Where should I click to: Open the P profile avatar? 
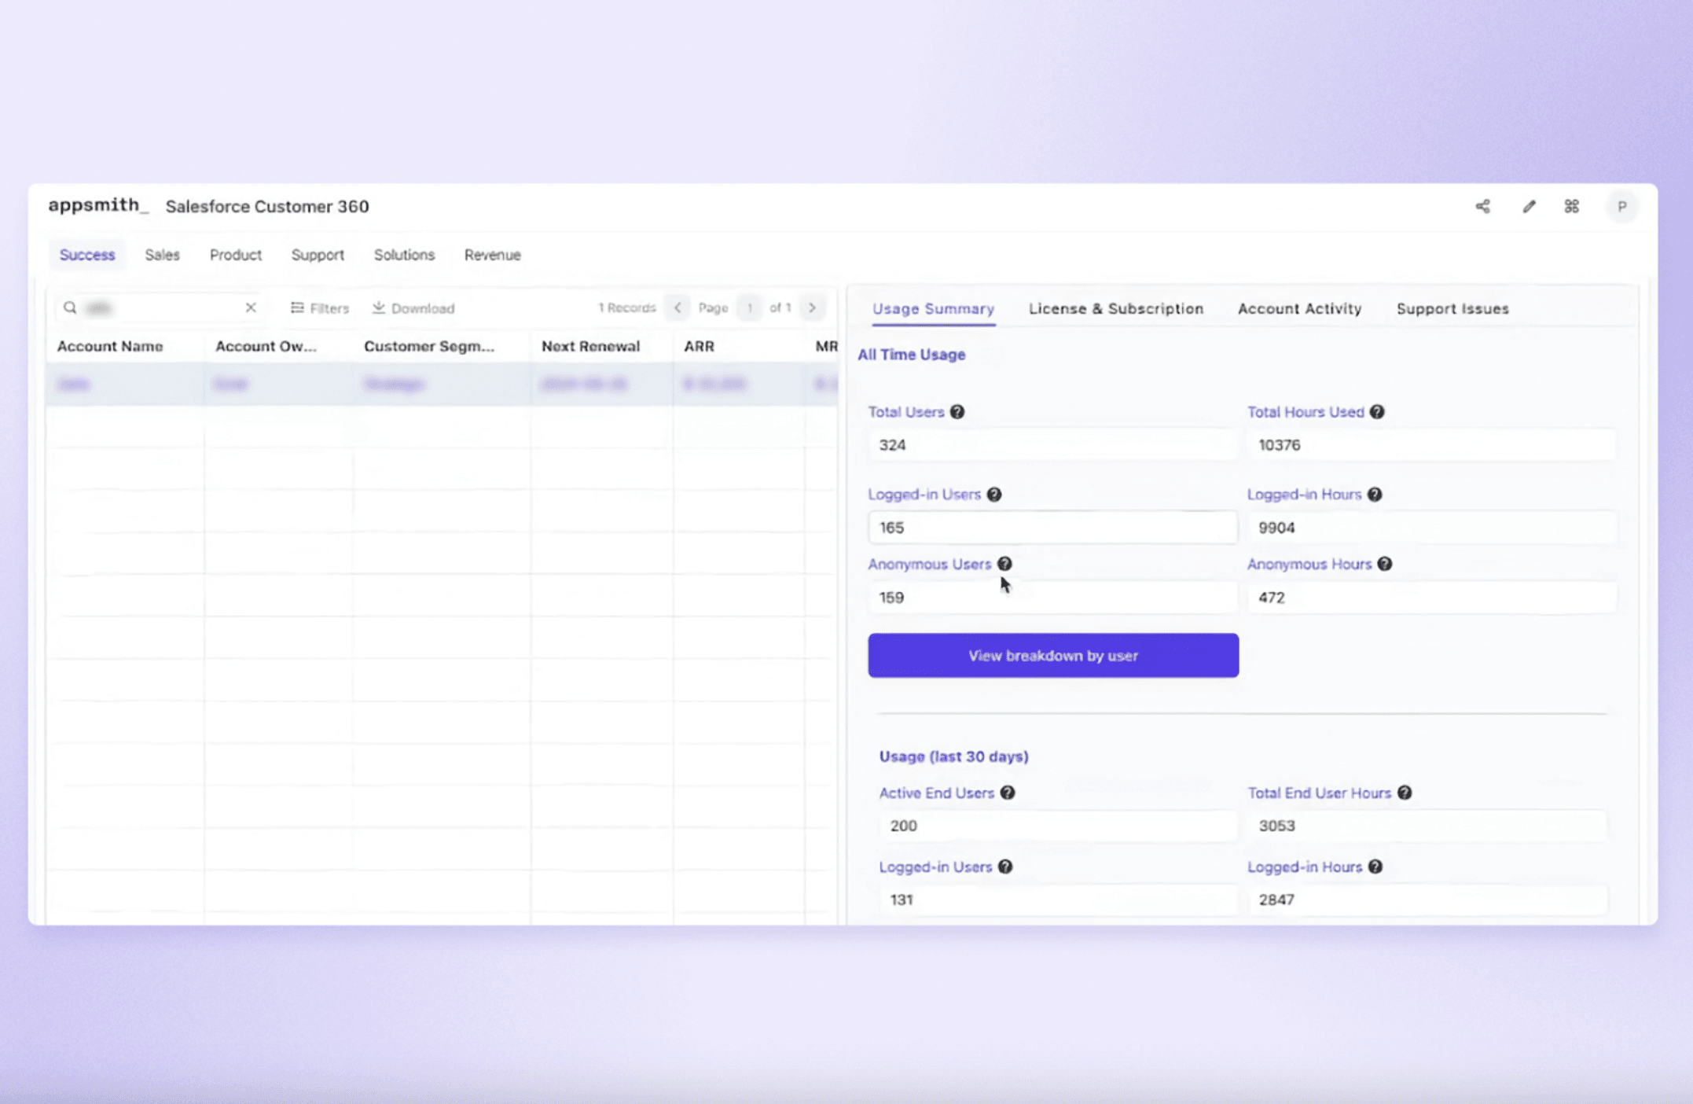[x=1621, y=207]
